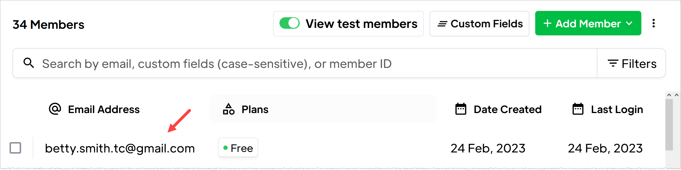Click the Custom Fields lines icon
This screenshot has height=170, width=681.
click(x=442, y=24)
